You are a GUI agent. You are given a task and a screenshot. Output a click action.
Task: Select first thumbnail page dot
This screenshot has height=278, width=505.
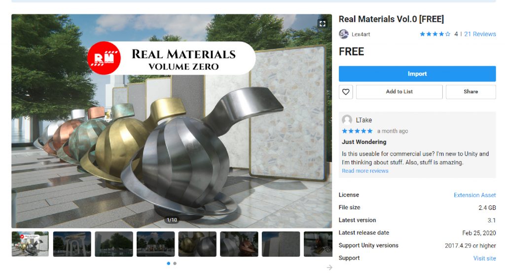click(x=169, y=264)
